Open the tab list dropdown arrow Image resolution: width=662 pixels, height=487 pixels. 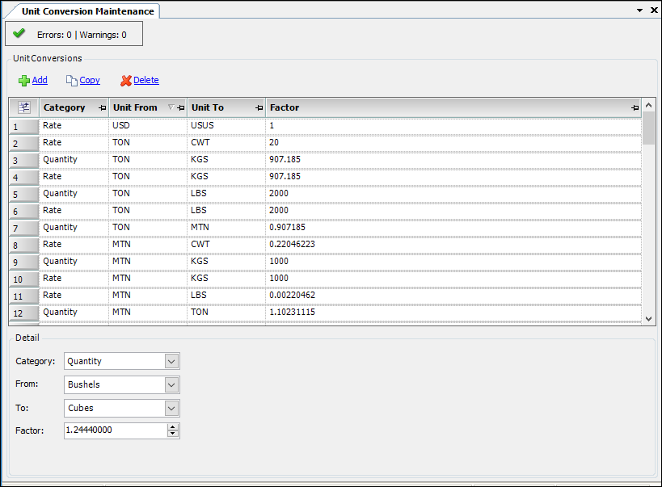[x=639, y=10]
